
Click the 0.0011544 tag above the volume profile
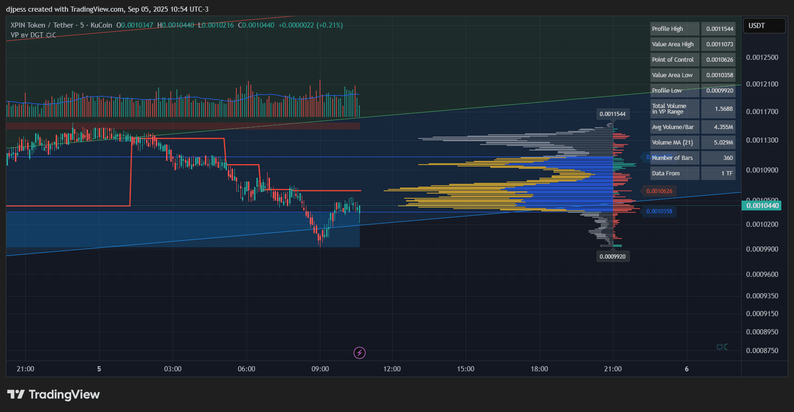tap(612, 114)
